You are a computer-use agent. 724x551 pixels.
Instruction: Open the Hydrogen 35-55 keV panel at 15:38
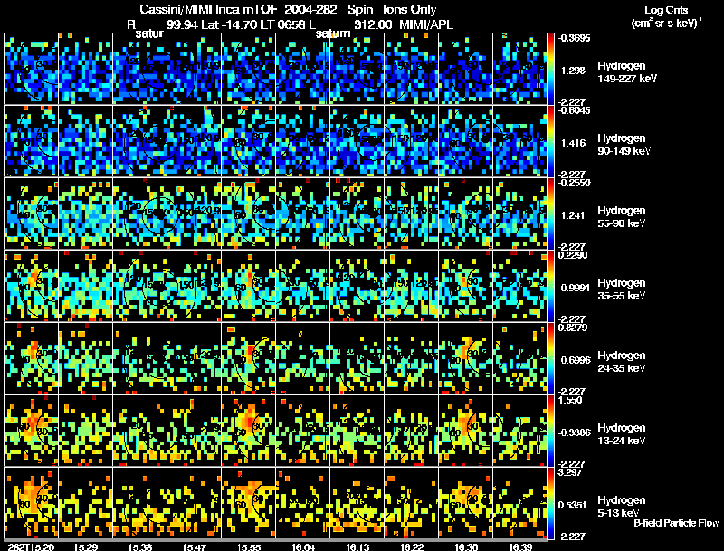[140, 286]
